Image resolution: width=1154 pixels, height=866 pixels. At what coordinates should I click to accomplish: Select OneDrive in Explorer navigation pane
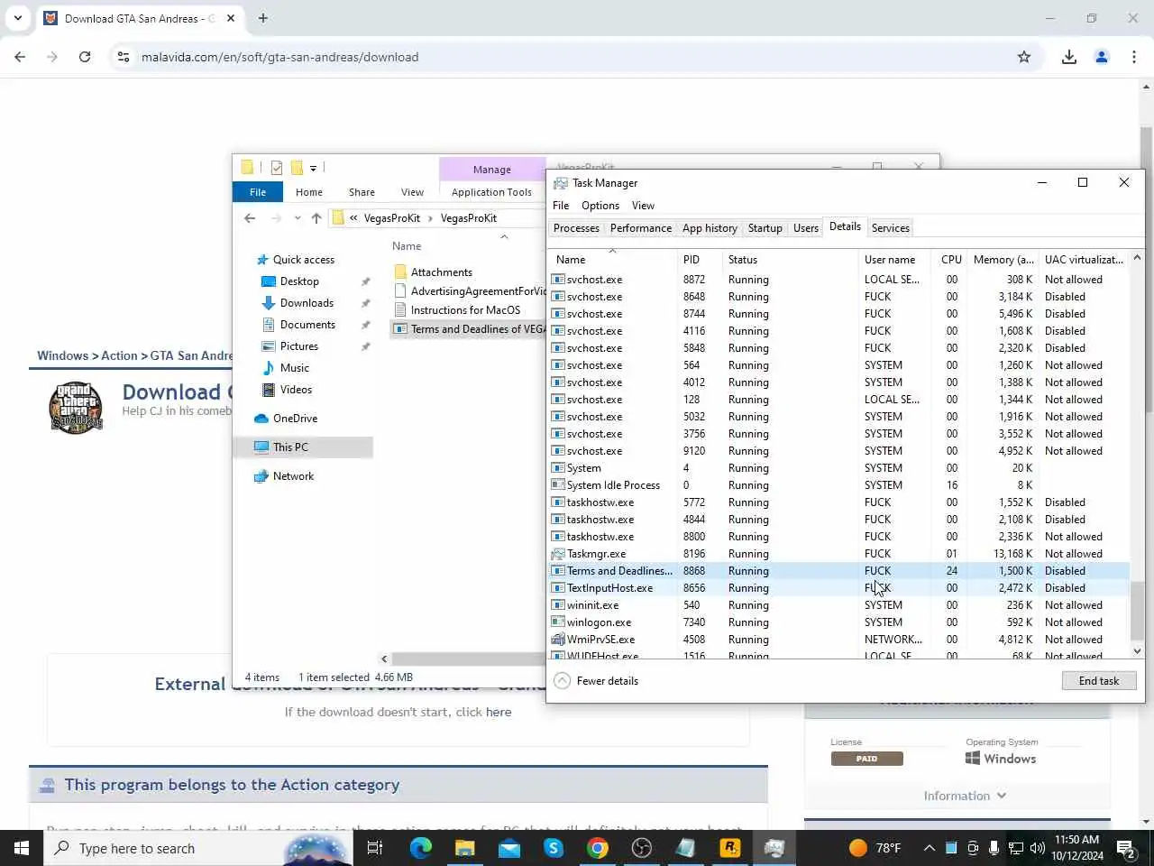click(295, 419)
